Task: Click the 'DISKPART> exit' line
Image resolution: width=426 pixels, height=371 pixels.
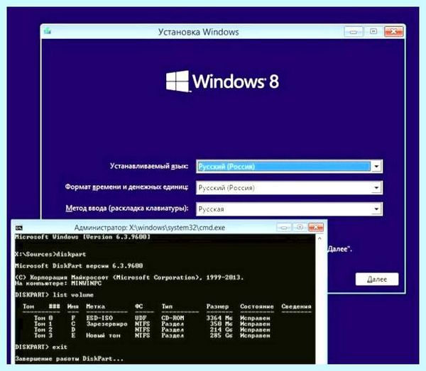Action: click(41, 347)
